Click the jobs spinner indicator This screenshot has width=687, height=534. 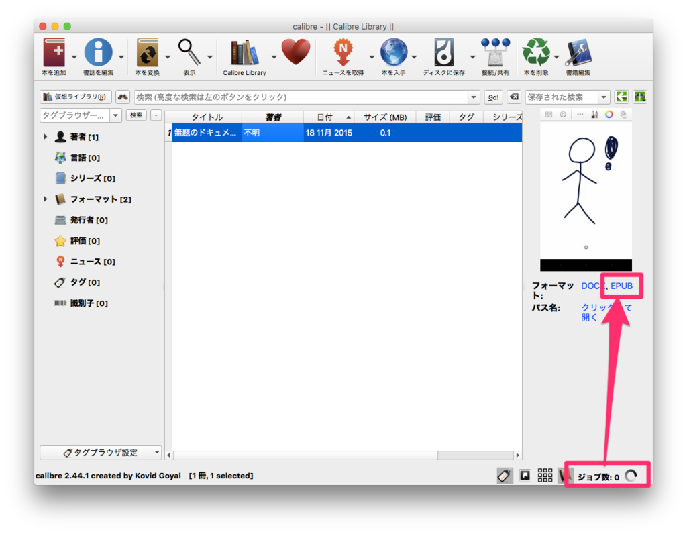tap(631, 476)
